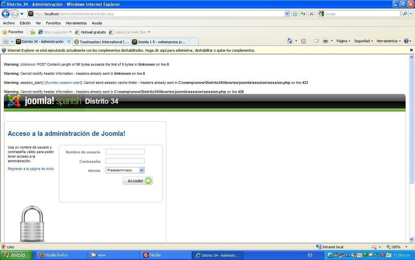This screenshot has height=260, width=415.
Task: Open Sitios sugeridos favorites link
Action: [55, 32]
